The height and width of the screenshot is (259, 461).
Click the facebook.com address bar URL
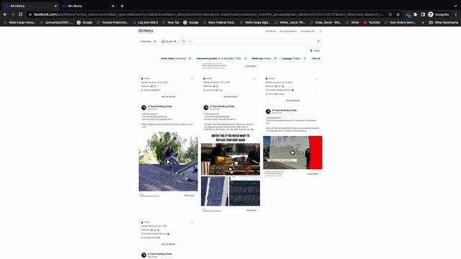pos(208,14)
